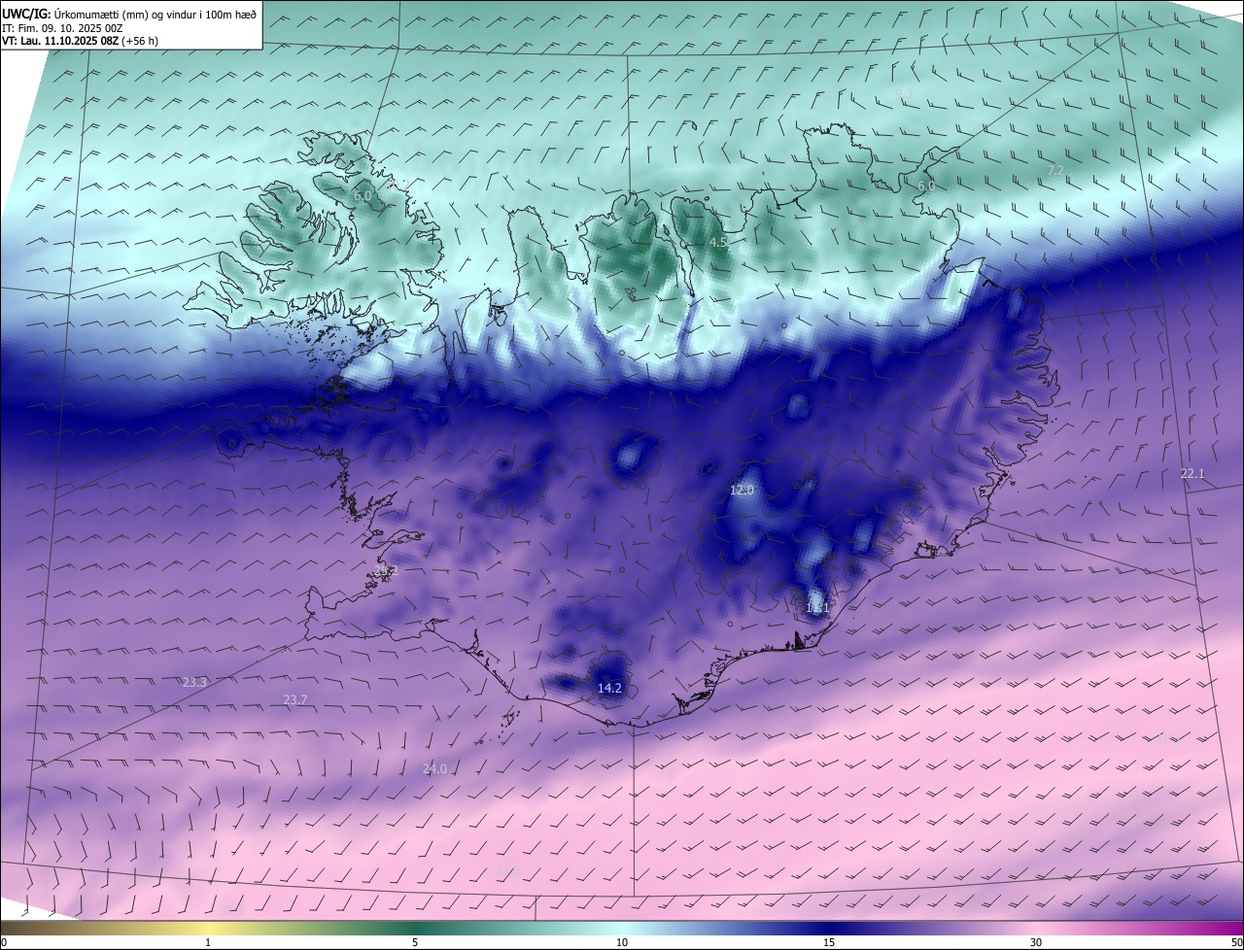This screenshot has width=1244, height=950.
Task: Click the 23.7 value on the map
Action: pos(294,699)
